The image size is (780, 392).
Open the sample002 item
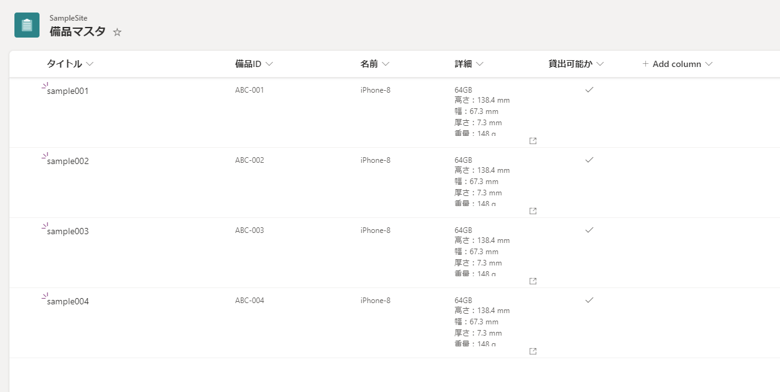68,161
